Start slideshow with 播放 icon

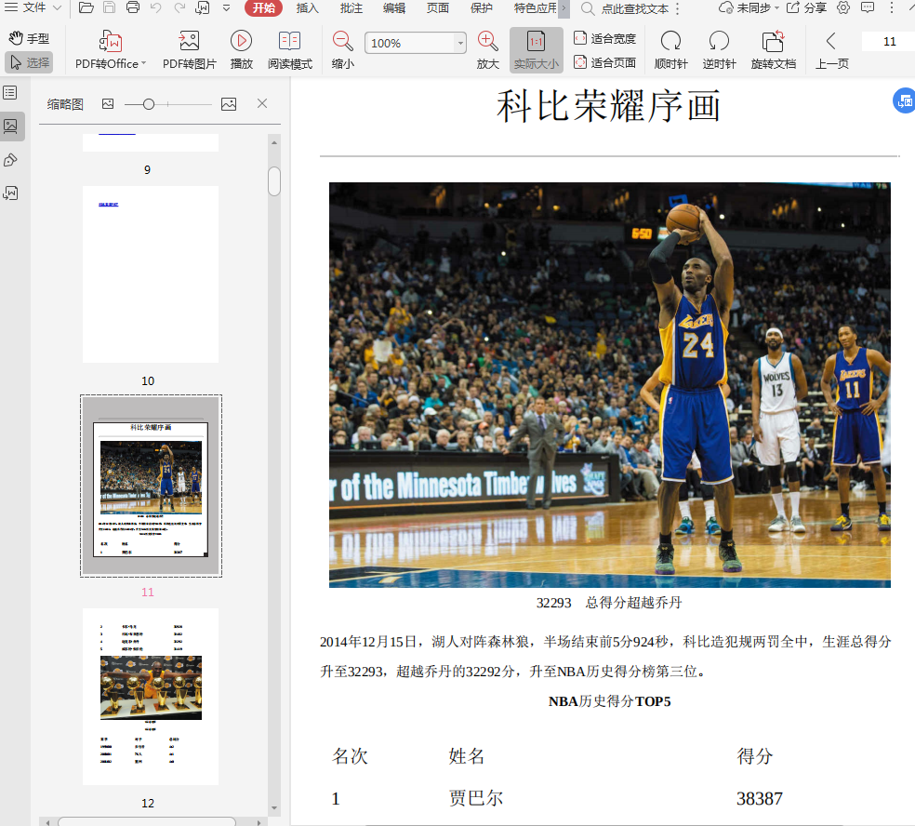241,42
